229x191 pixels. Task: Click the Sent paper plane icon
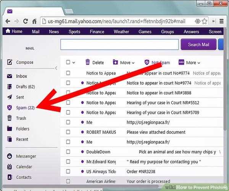[x=10, y=97]
